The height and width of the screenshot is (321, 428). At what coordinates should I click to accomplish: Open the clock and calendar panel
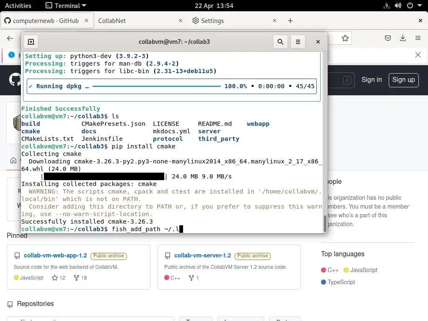[214, 5]
